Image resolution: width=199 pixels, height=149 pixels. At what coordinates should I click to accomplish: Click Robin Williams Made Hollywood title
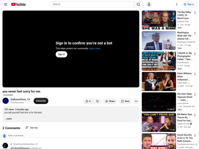tap(184, 77)
